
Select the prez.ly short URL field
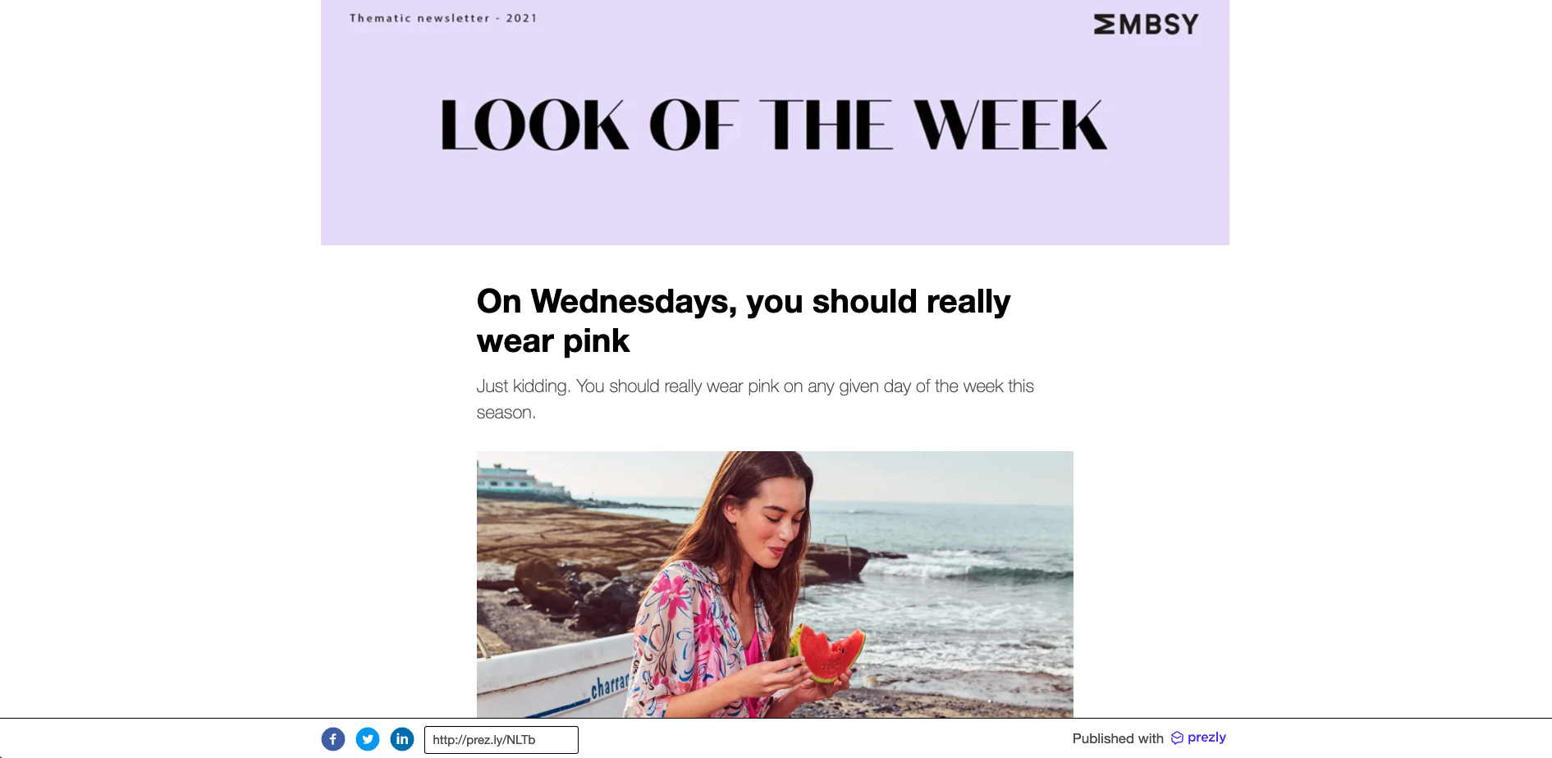pos(501,740)
